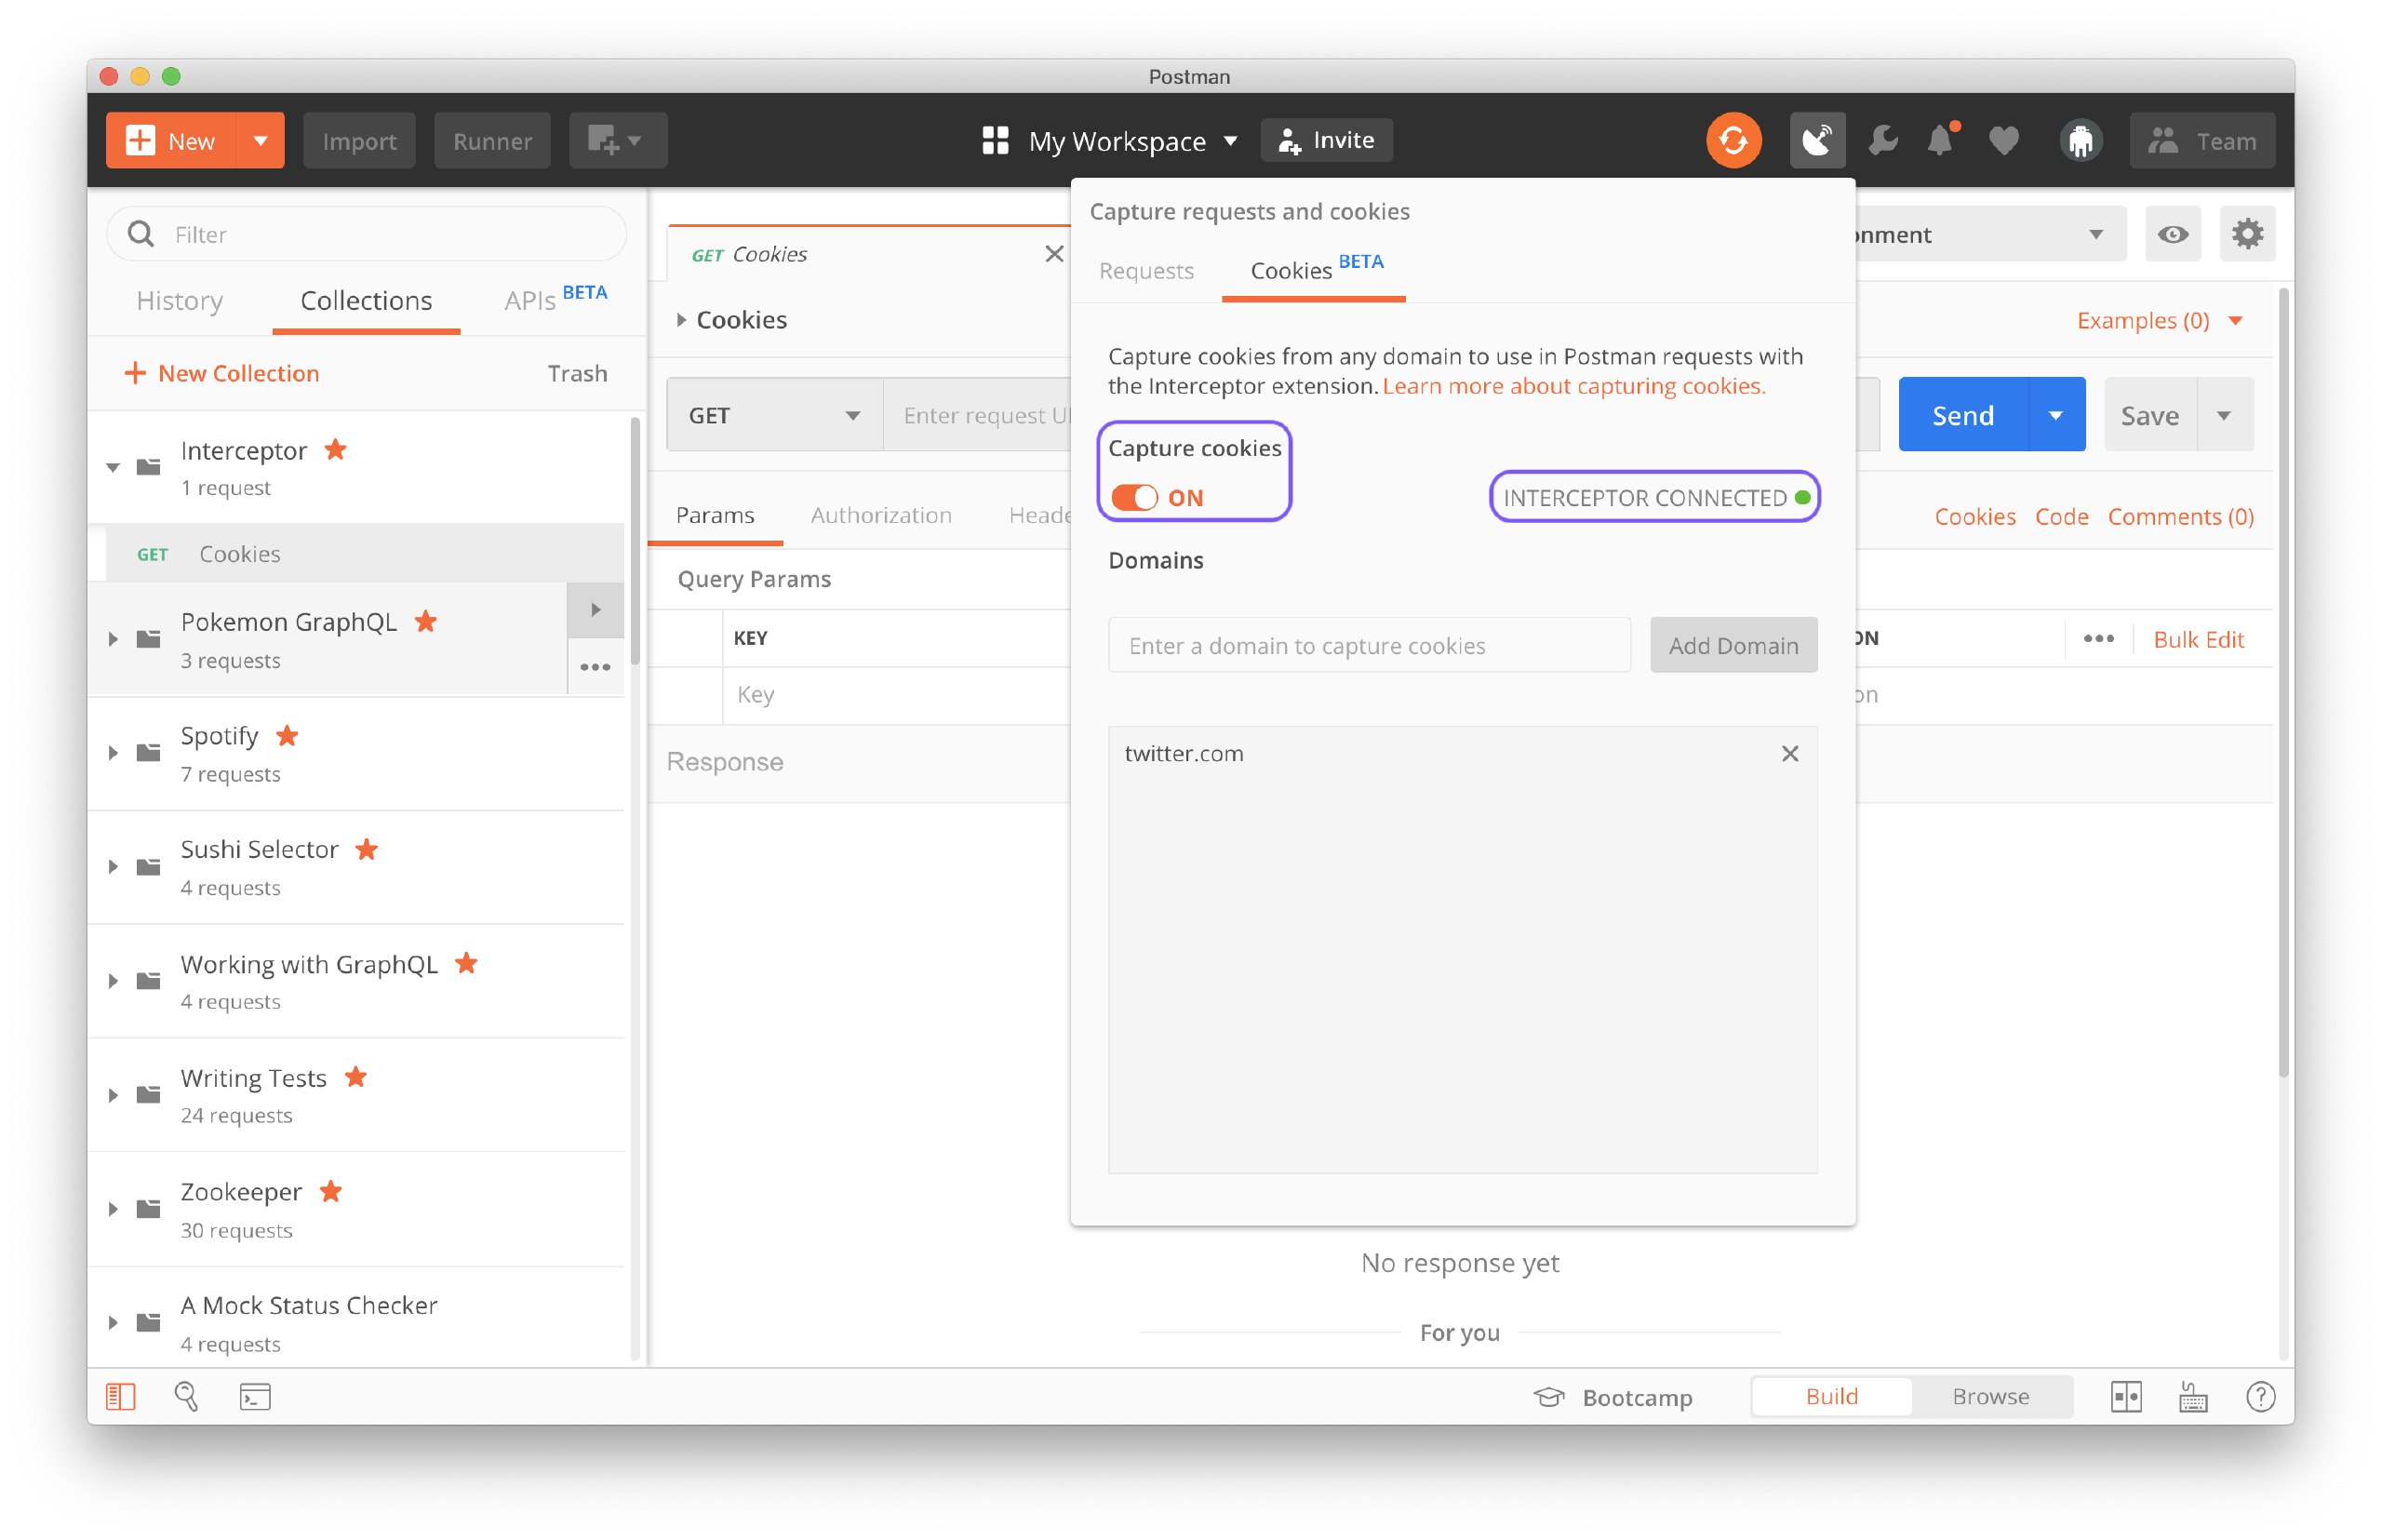The image size is (2382, 1540).
Task: Switch to two-pane layout icon
Action: 2125,1396
